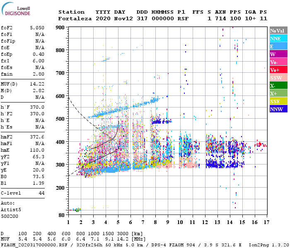Click the W purple legend swatch
Screen dimensions: 290x248
[x=278, y=54]
